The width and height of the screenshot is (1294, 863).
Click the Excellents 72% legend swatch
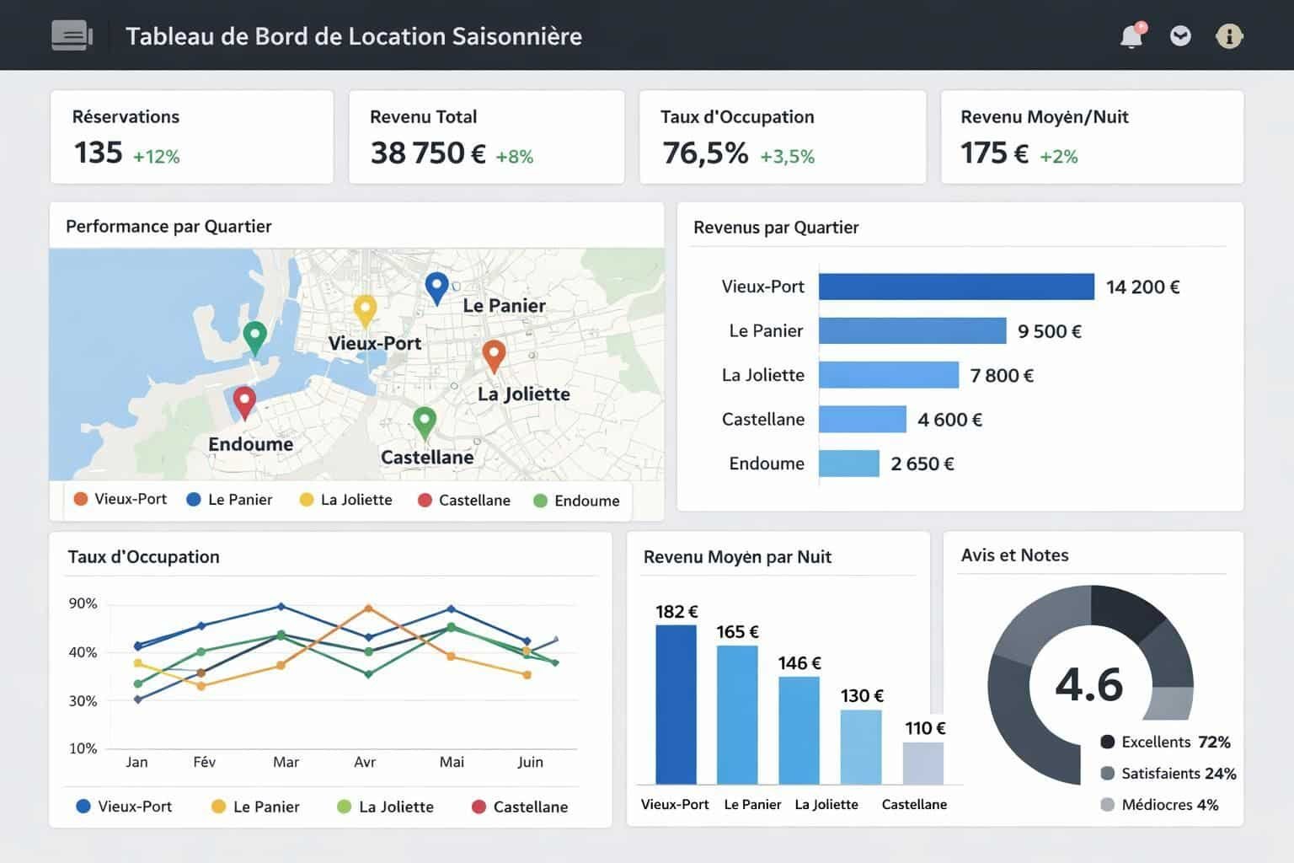coord(1108,742)
